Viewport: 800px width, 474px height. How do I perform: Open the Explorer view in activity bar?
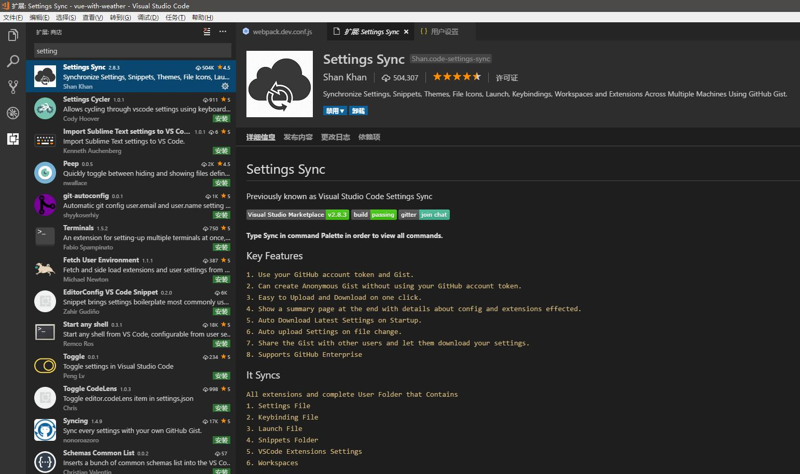13,35
